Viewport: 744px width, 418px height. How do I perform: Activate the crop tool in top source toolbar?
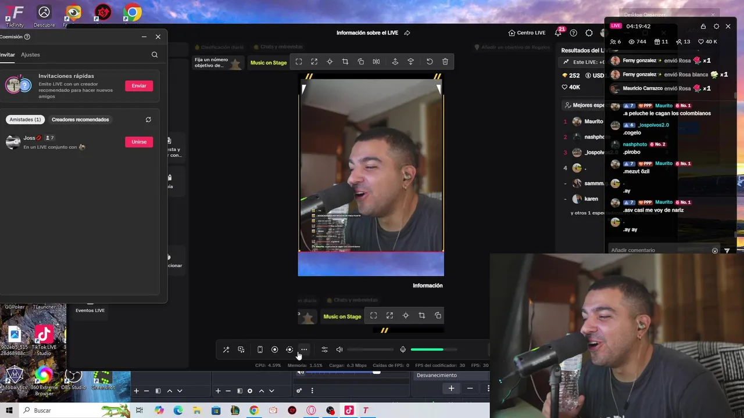pos(345,62)
